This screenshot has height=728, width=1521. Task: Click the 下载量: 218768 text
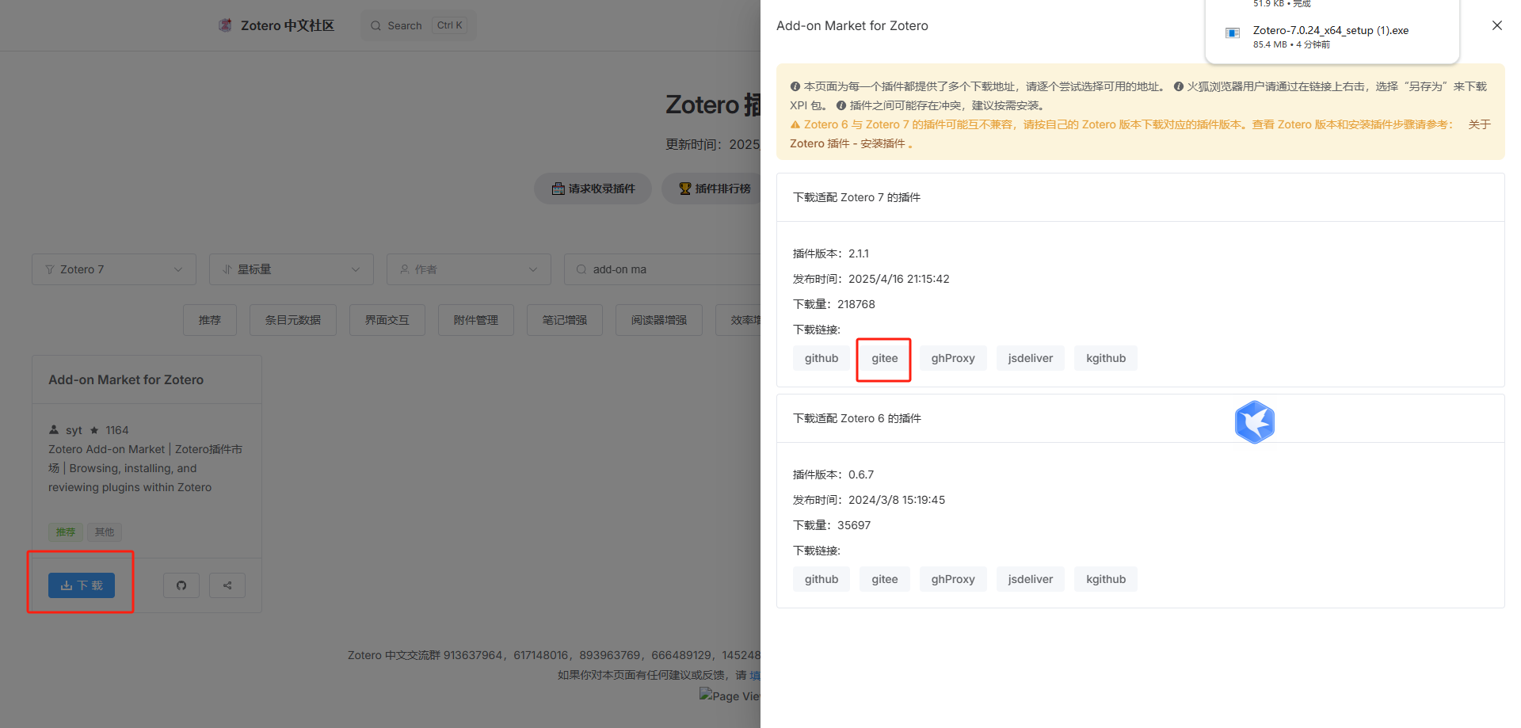click(x=834, y=304)
